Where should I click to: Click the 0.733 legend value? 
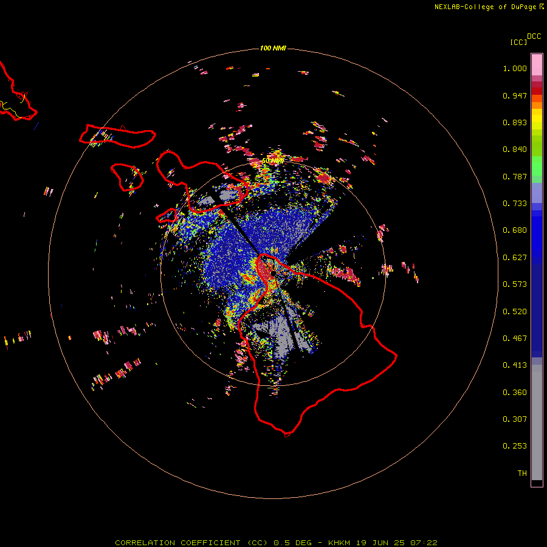point(515,204)
